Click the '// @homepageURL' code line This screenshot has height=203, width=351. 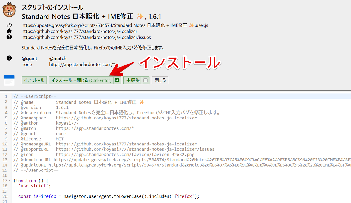coord(105,144)
